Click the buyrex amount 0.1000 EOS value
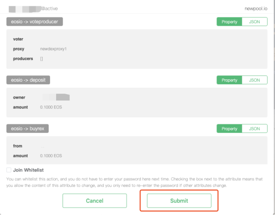275x215 pixels. (51, 156)
